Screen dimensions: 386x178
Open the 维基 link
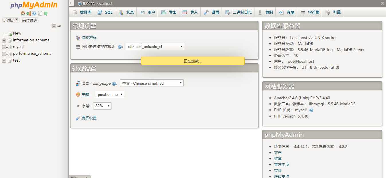[x=278, y=159]
